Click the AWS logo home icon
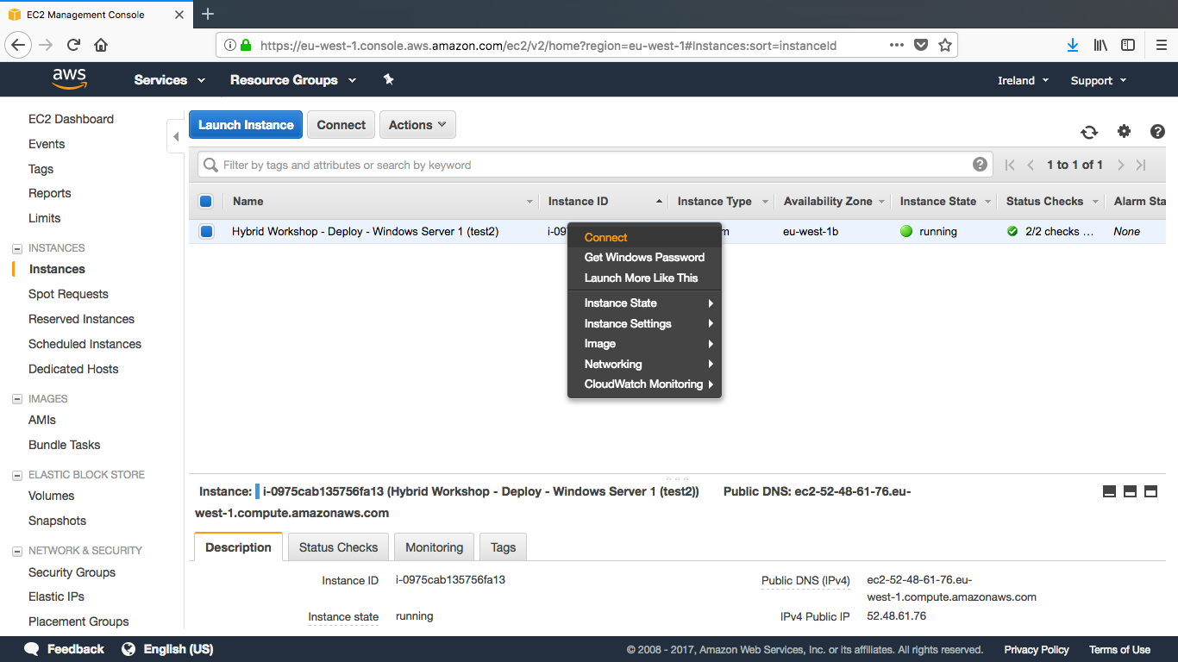The width and height of the screenshot is (1178, 662). point(69,79)
